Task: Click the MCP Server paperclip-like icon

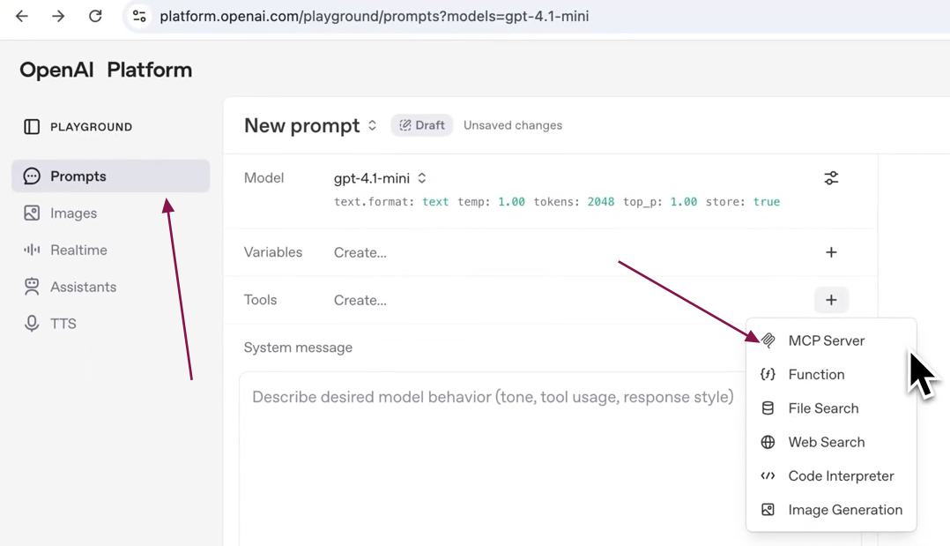Action: pyautogui.click(x=768, y=340)
